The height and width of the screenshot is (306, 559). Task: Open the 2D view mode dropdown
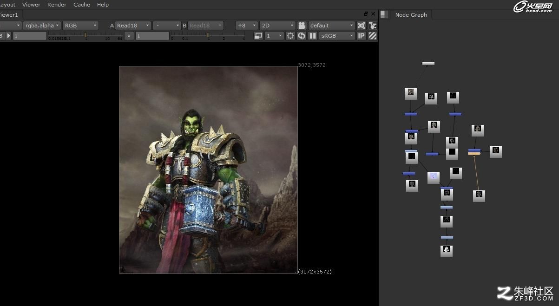[x=277, y=26]
